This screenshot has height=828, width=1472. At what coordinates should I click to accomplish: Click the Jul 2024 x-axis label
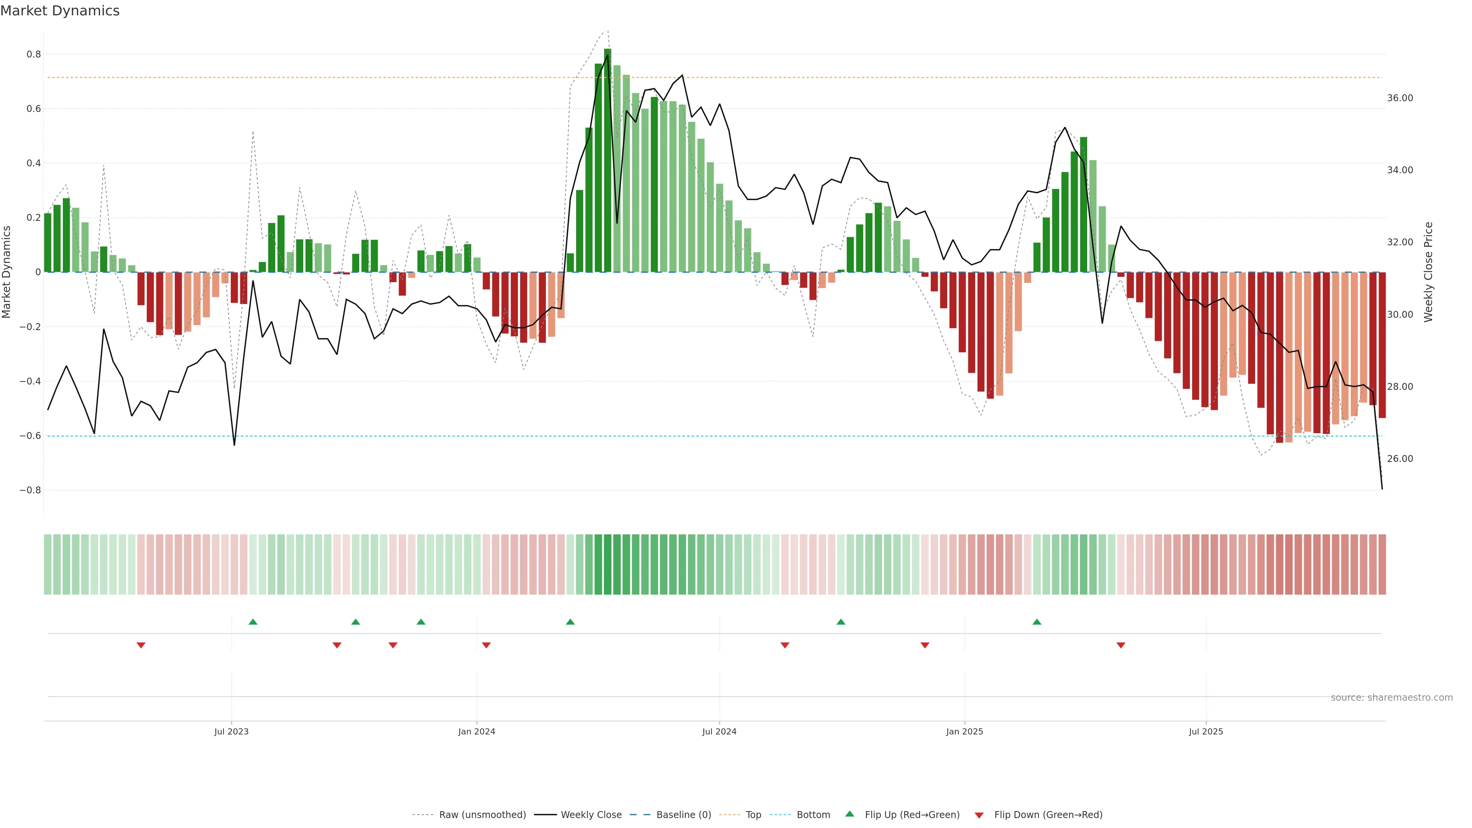point(719,731)
